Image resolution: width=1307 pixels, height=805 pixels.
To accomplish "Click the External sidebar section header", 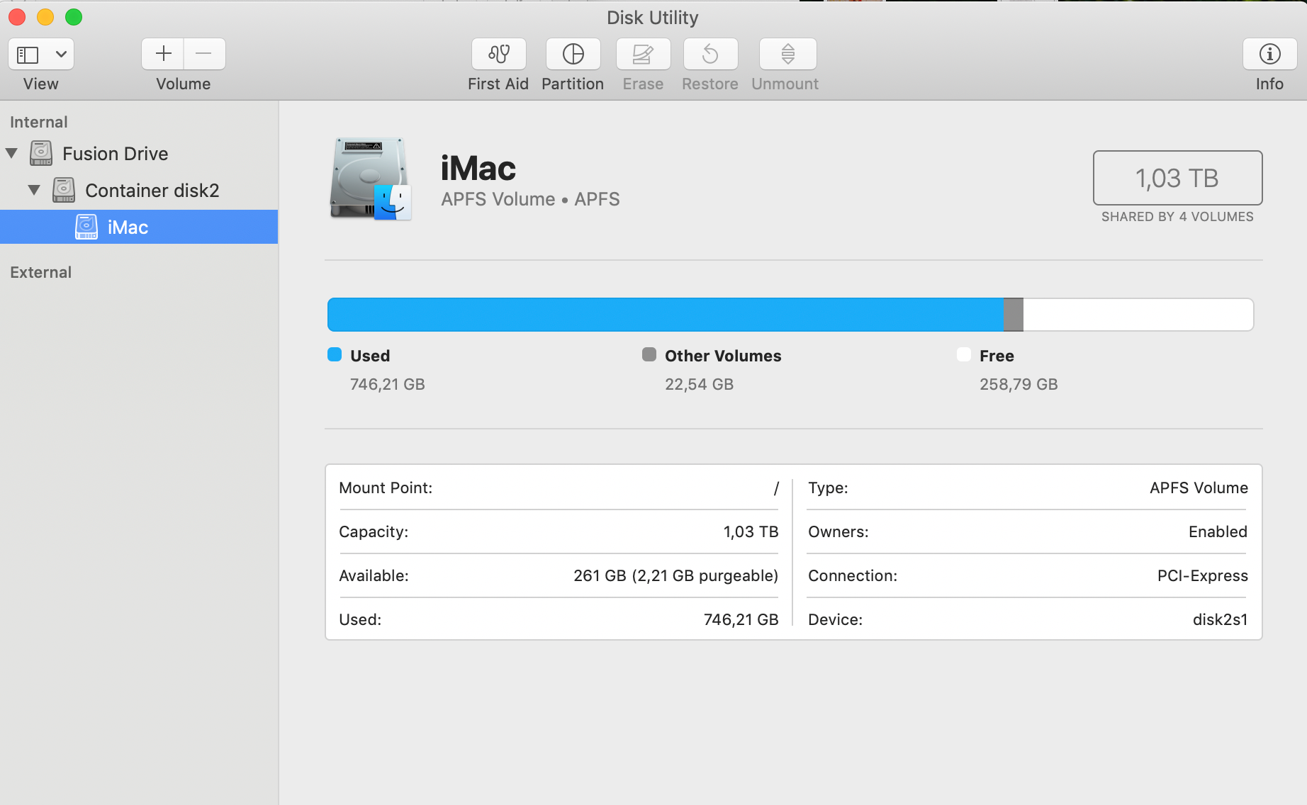I will click(40, 272).
